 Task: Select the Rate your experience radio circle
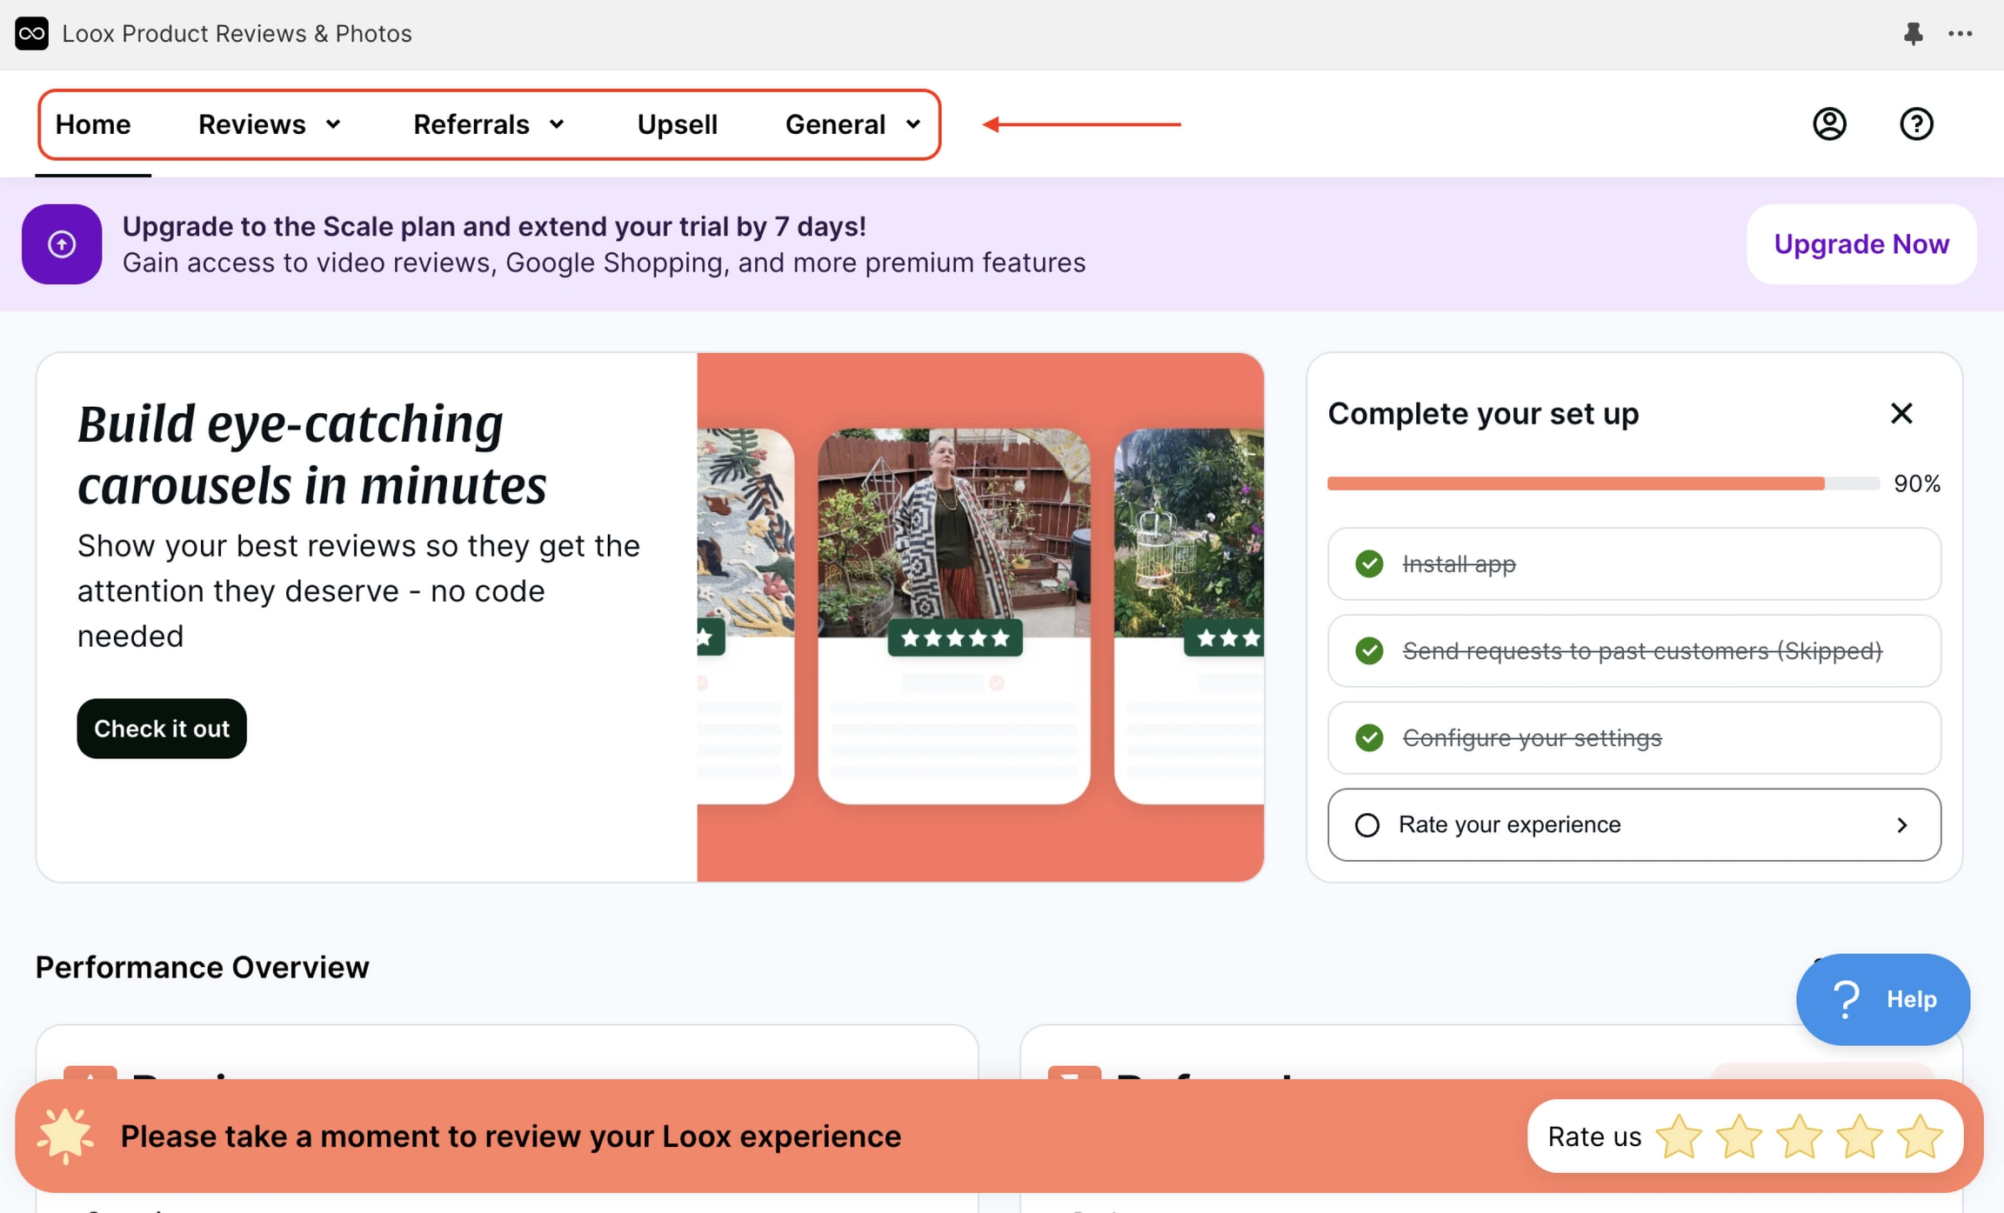tap(1368, 824)
